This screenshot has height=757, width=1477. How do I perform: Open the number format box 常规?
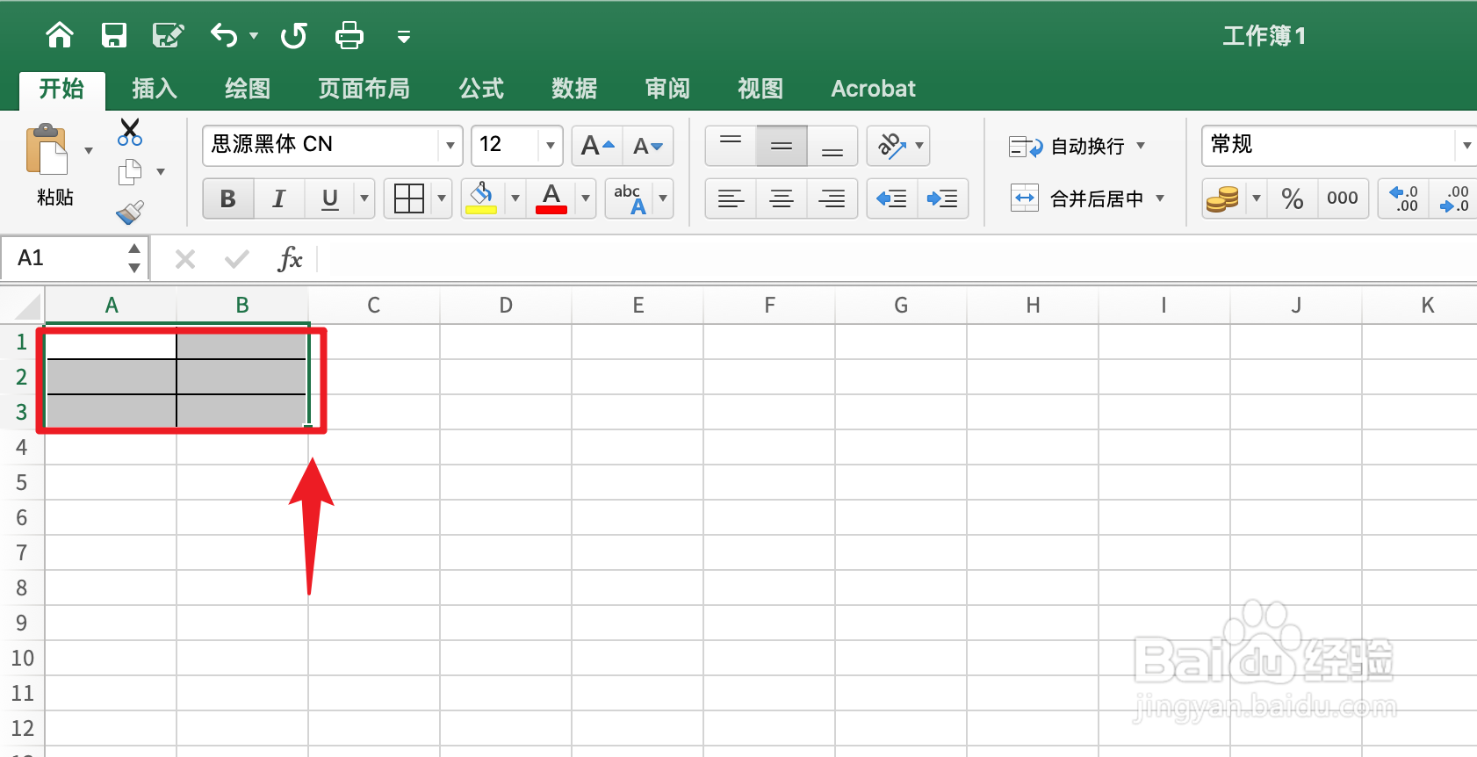coord(1338,145)
